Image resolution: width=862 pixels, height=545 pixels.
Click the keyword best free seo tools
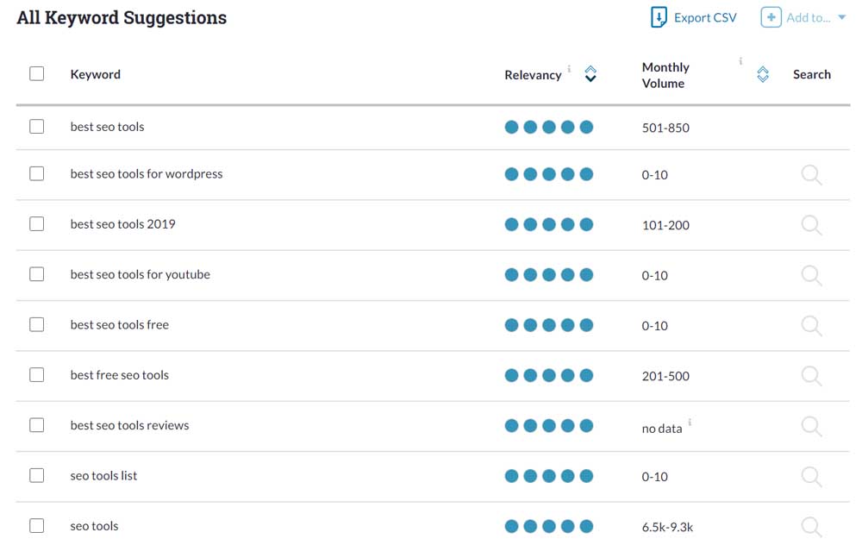tap(119, 375)
